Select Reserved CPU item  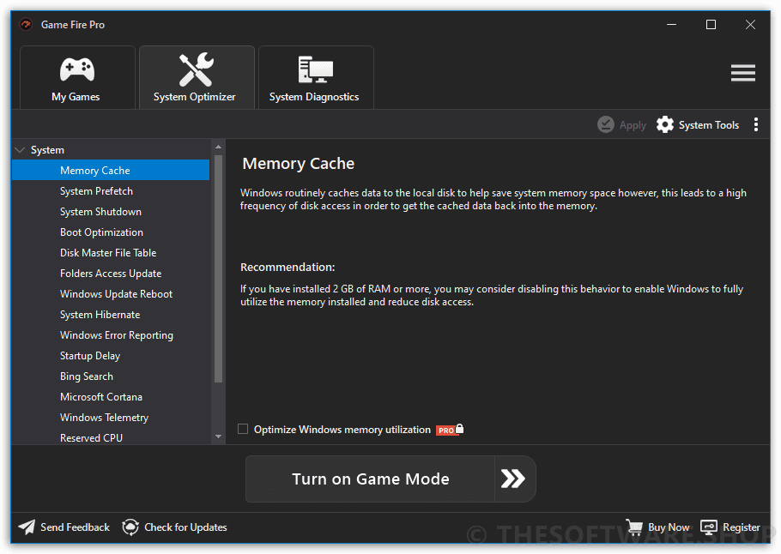[111, 437]
